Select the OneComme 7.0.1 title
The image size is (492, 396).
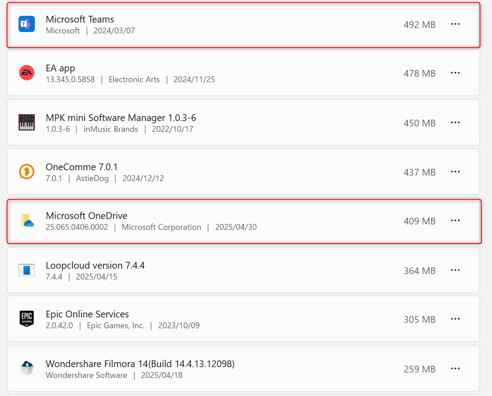click(x=81, y=167)
